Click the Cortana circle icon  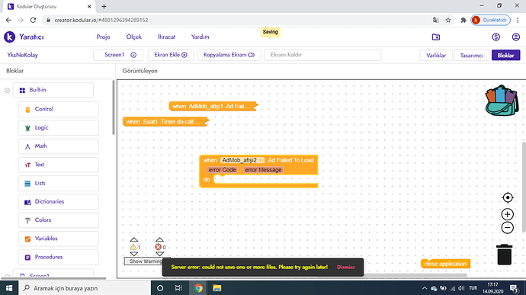(160, 288)
